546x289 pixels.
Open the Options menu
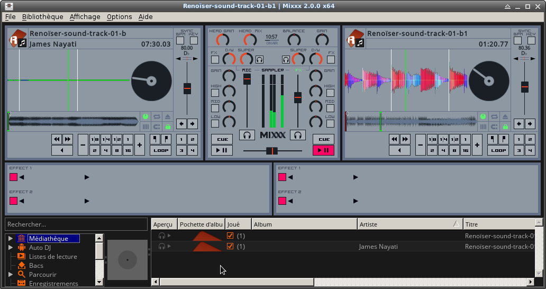[x=120, y=17]
